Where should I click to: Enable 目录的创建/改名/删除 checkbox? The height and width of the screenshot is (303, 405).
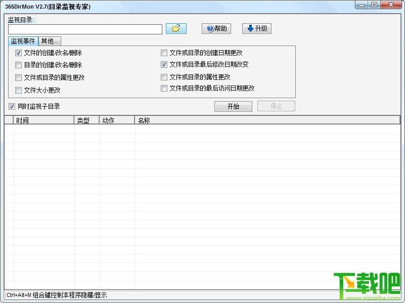[x=19, y=65]
